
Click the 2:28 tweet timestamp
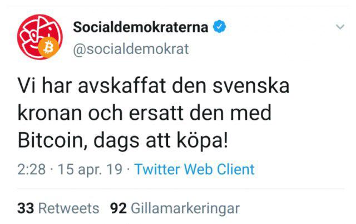coord(31,169)
